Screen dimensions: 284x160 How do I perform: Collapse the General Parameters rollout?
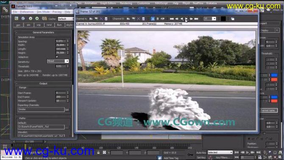coord(43,33)
